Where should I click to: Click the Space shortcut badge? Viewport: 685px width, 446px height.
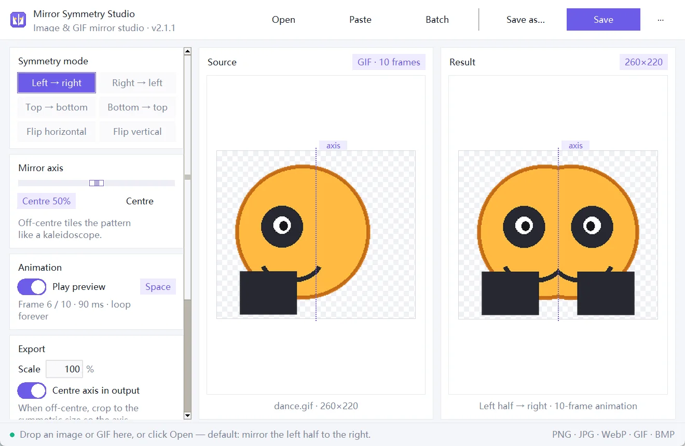click(x=158, y=287)
